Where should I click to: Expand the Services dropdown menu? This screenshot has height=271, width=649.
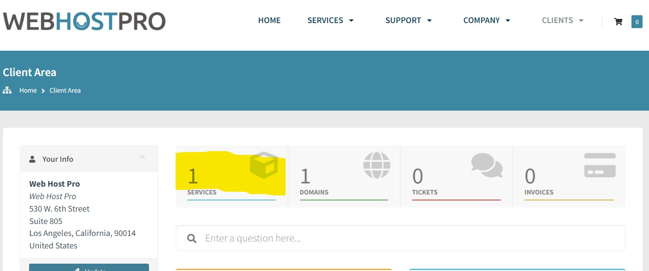pyautogui.click(x=330, y=20)
